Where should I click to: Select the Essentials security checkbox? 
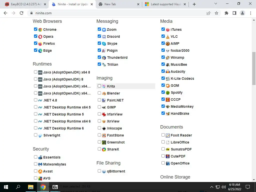pyautogui.click(x=35, y=157)
